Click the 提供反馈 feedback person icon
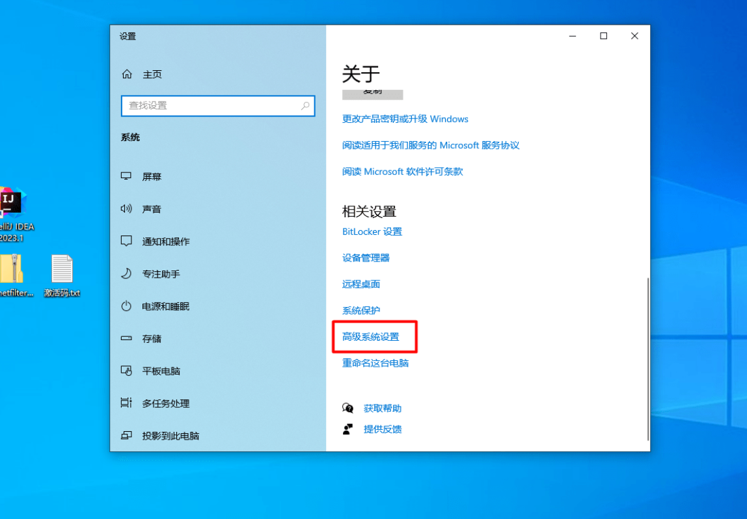Image resolution: width=747 pixels, height=519 pixels. click(347, 429)
